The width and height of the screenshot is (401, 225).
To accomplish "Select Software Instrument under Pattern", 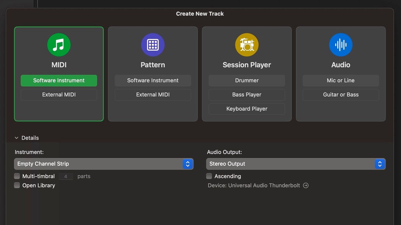I will pos(153,80).
